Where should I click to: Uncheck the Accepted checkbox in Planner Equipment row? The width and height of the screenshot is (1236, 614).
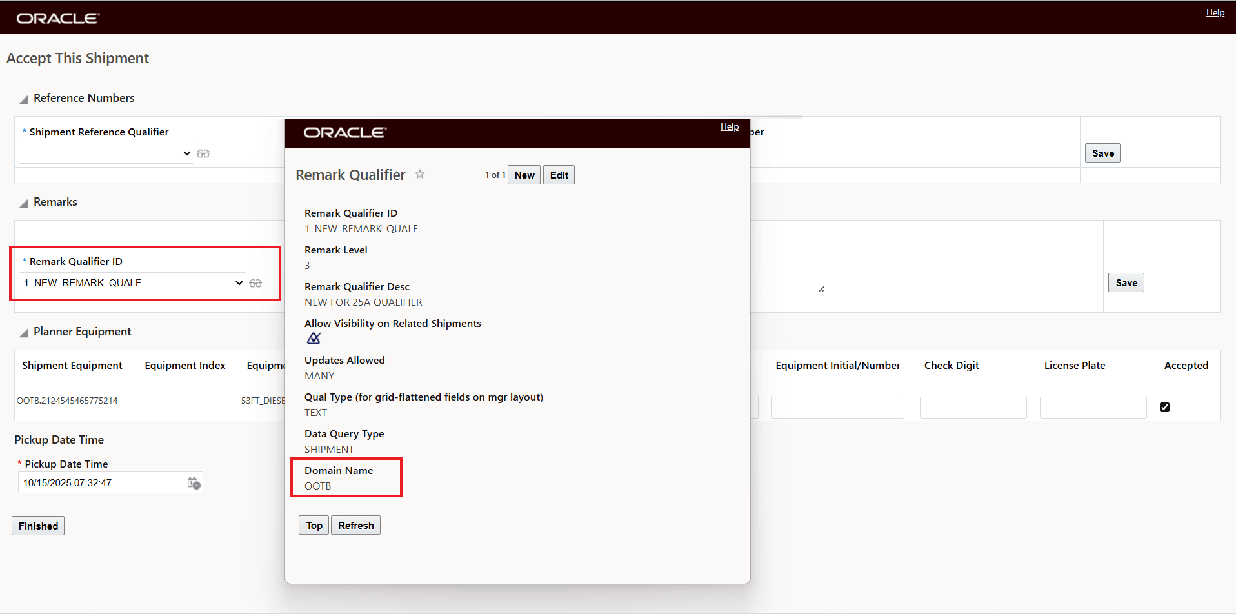(1164, 407)
